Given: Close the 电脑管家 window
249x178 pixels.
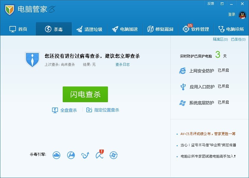Looking at the screenshot, I should coord(242,4).
